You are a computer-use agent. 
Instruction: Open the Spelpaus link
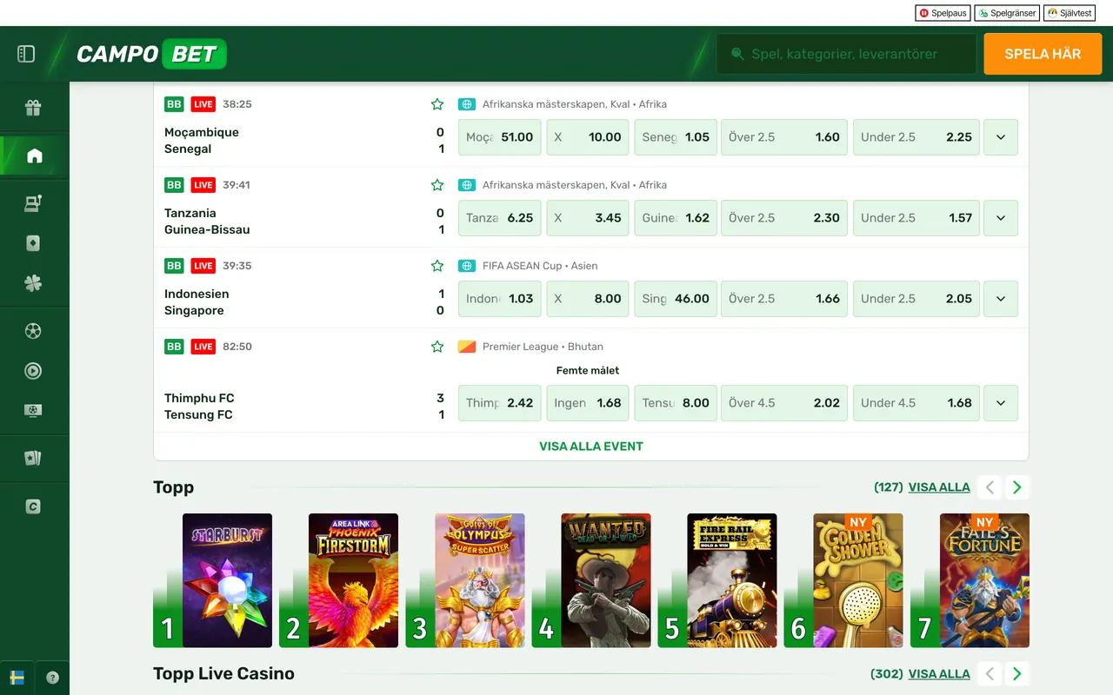[943, 13]
